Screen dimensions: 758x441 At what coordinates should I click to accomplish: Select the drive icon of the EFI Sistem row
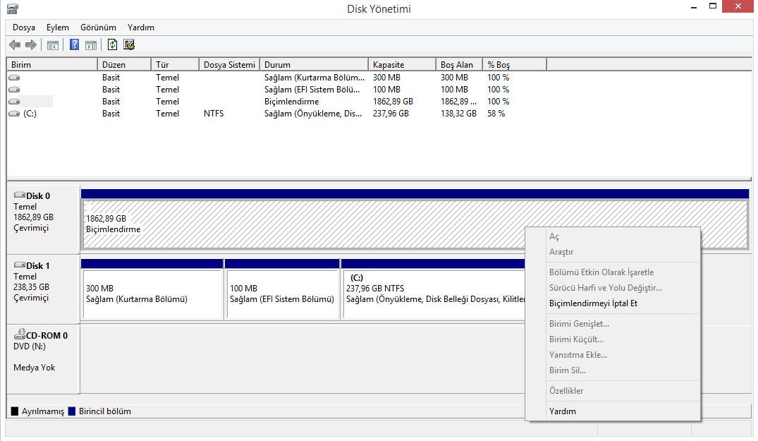(x=15, y=90)
